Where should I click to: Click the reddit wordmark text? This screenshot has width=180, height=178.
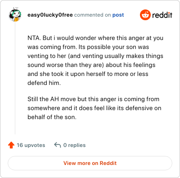[162, 15]
